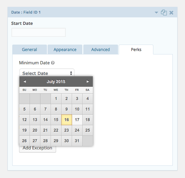Click the Add Exception button
Image resolution: width=185 pixels, height=178 pixels.
(37, 148)
